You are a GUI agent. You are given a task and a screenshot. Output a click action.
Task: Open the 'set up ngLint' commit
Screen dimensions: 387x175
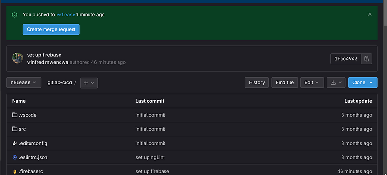[x=150, y=157]
